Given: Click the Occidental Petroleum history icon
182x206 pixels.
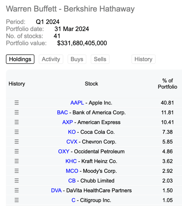Looking at the screenshot, I should (x=17, y=152).
